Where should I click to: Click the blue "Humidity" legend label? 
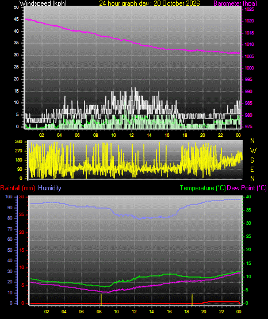pyautogui.click(x=49, y=187)
